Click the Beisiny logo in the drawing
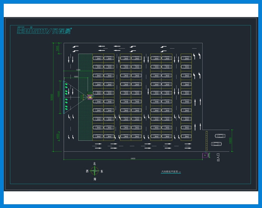The image size is (262, 208). [x=44, y=30]
